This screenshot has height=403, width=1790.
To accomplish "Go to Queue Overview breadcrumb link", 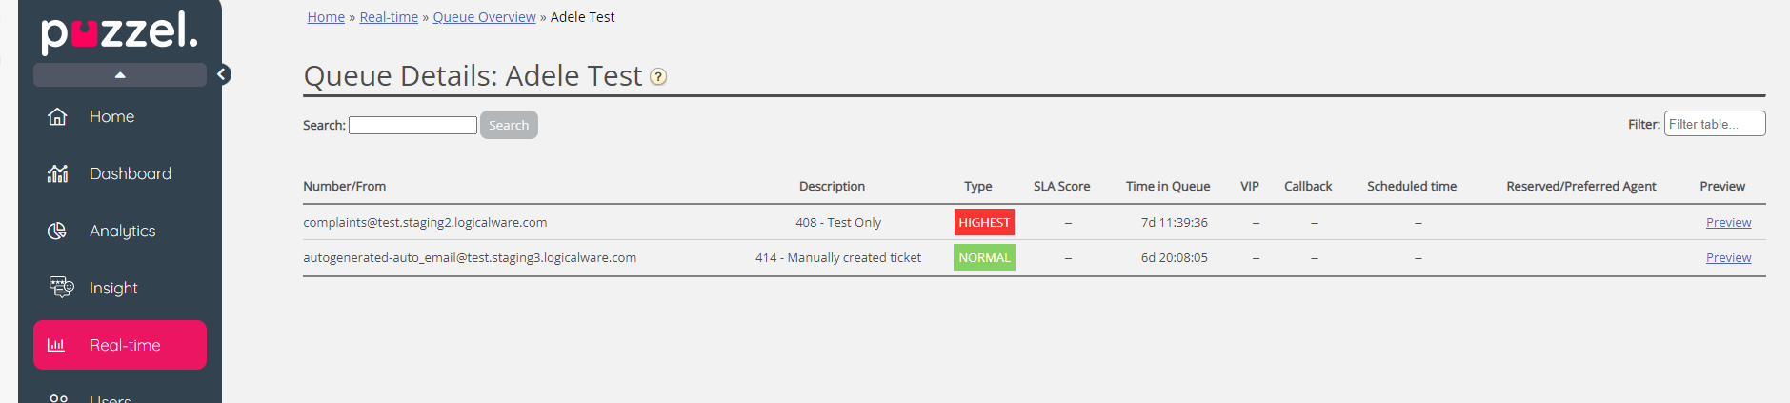I will pos(484,17).
